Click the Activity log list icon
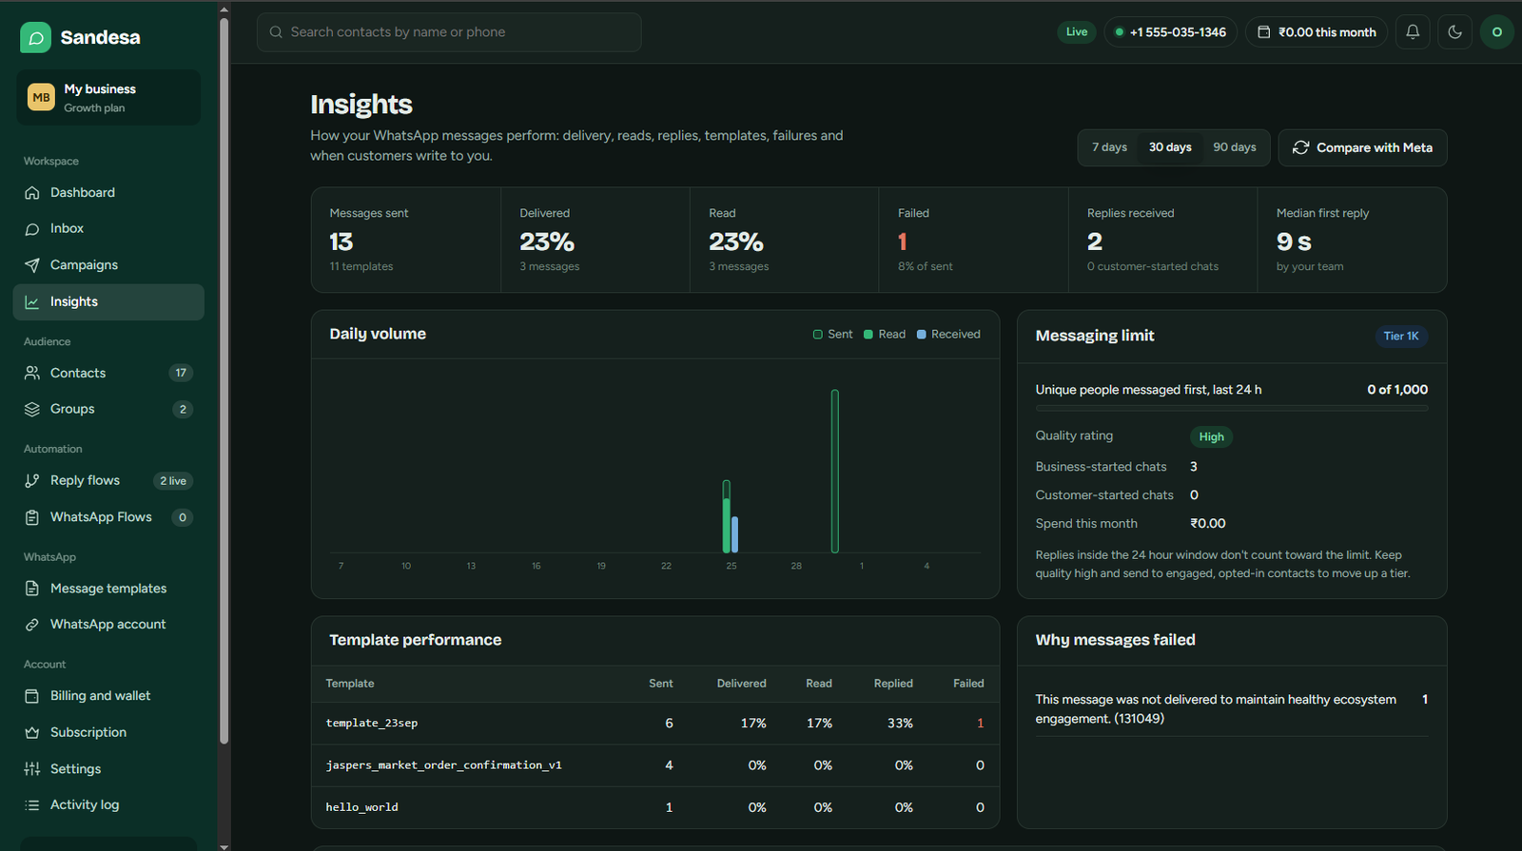Screen dimensions: 1522x851 [32, 805]
